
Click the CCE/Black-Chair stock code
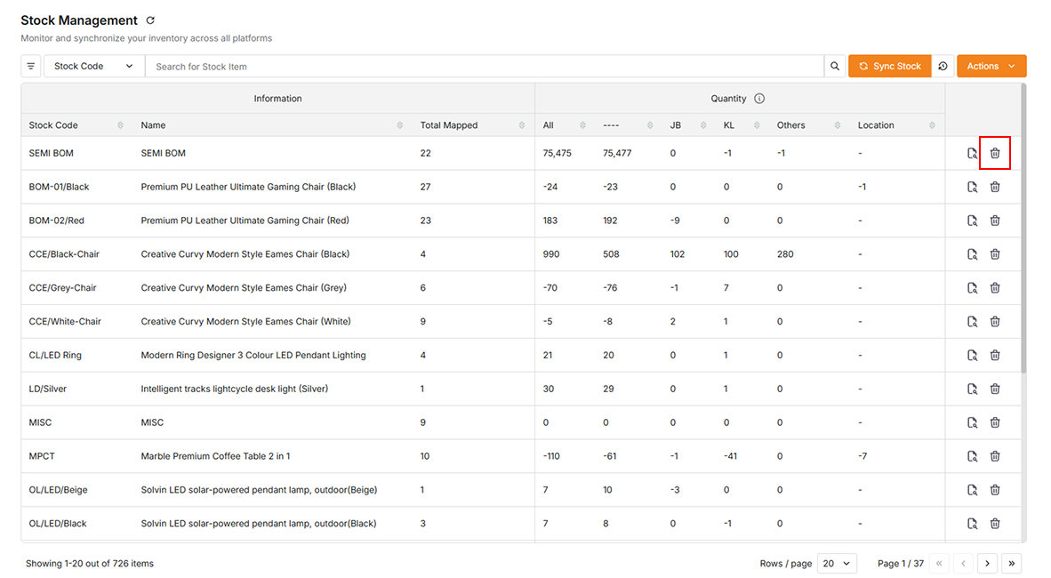pos(64,254)
